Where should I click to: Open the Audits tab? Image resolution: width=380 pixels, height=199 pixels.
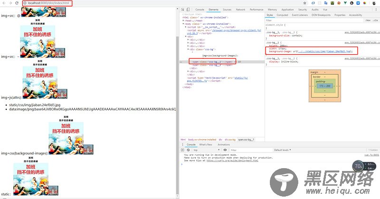(x=315, y=9)
